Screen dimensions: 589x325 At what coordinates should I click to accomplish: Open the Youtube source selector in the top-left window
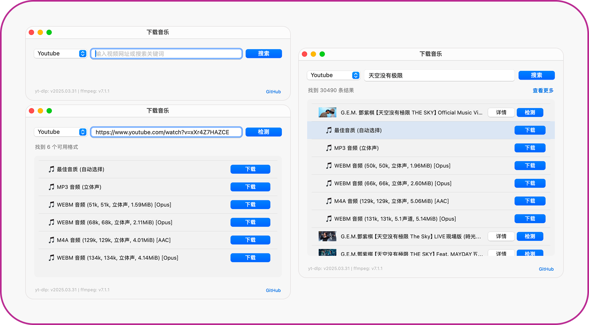(x=60, y=53)
